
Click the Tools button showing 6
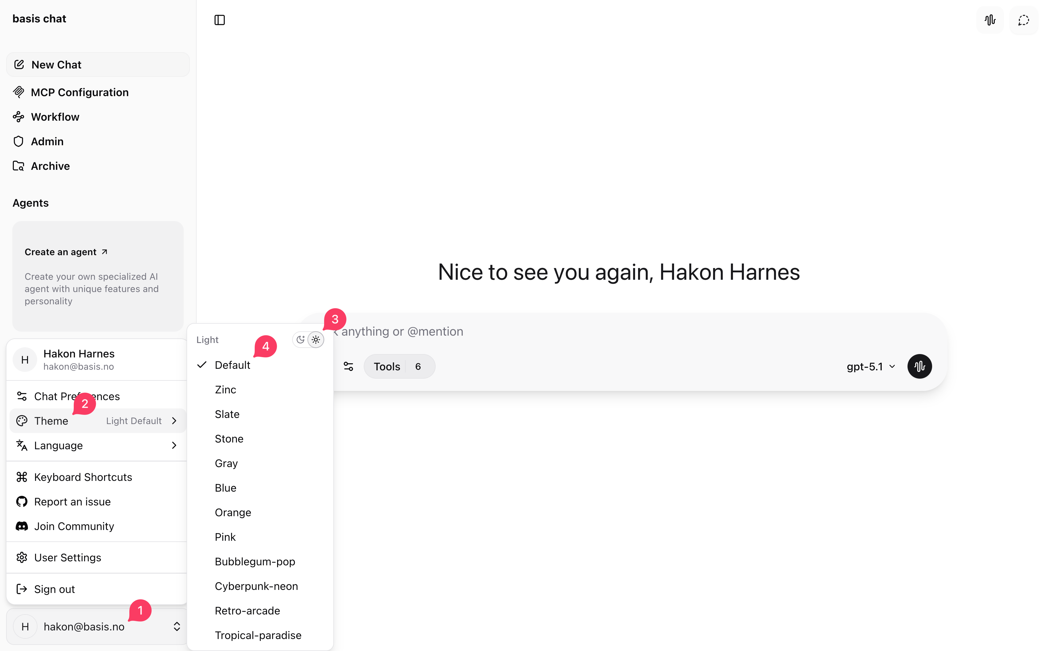tap(399, 366)
